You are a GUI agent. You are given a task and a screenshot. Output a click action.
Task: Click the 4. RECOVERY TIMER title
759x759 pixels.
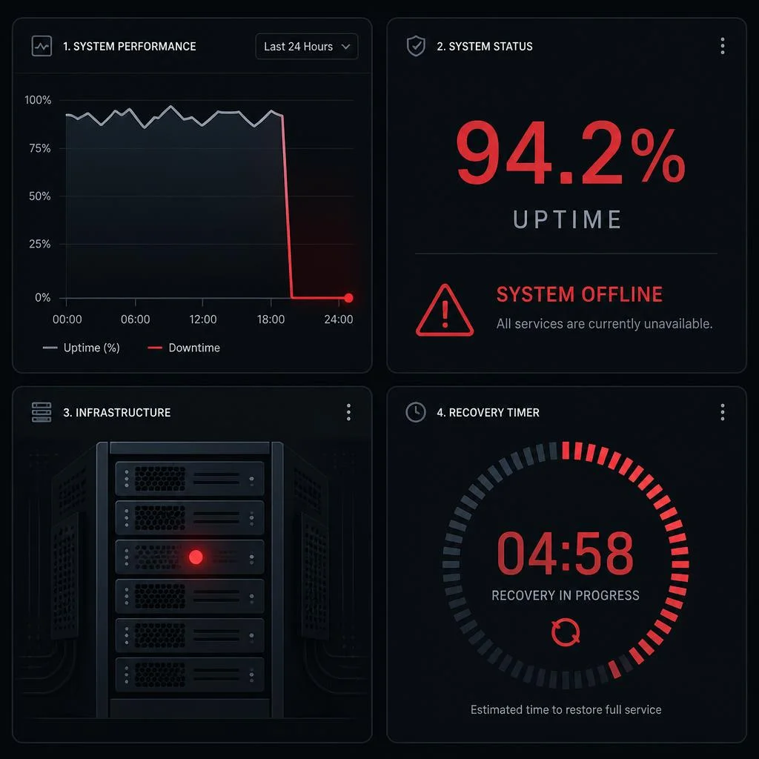(488, 412)
